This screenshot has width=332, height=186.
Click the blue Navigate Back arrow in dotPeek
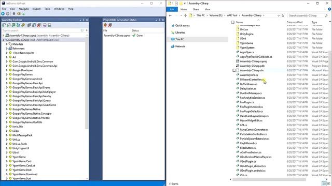point(3,14)
